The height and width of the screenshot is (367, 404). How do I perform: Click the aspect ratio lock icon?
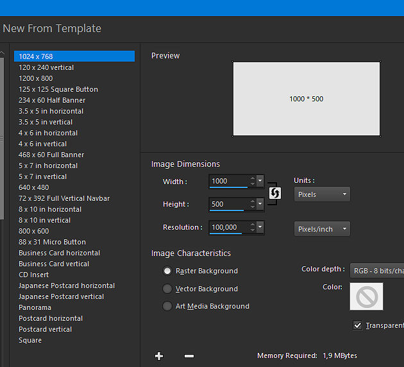point(274,193)
